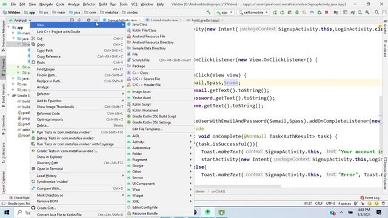Screen dimensions: 388x218
Task: Open the Navigate menu
Action: 46,4
